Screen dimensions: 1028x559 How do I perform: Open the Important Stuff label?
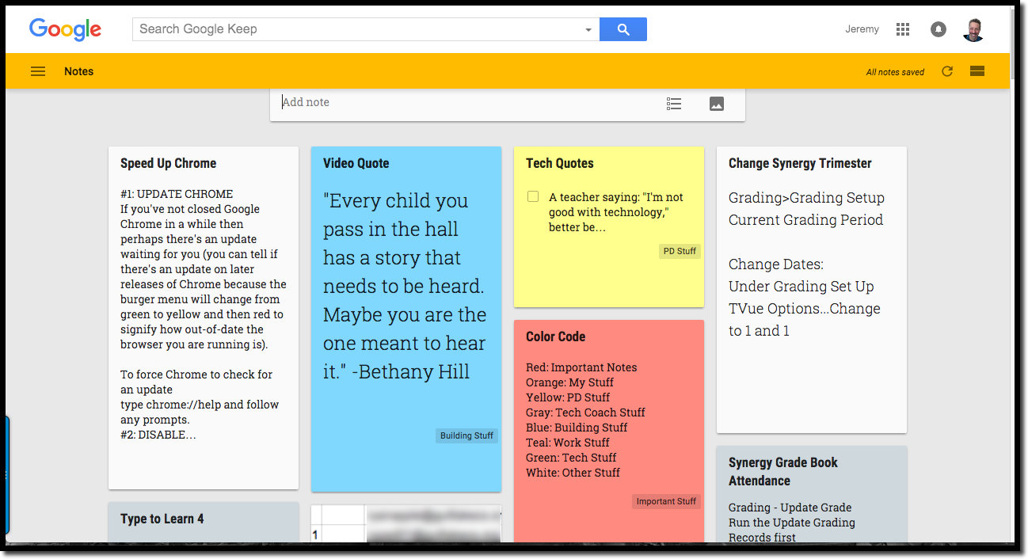pyautogui.click(x=666, y=501)
